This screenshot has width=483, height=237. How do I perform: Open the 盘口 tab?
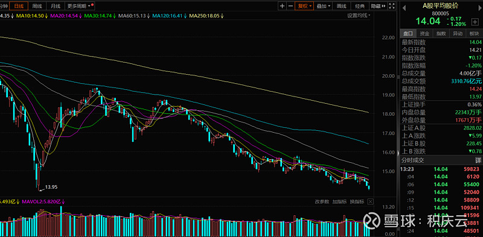[x=408, y=34]
